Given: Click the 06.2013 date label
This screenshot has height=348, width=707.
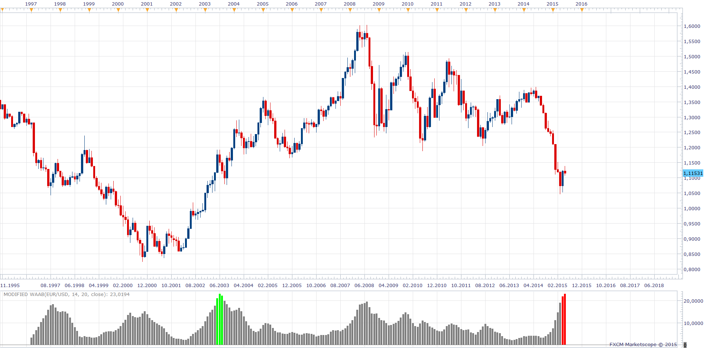Looking at the screenshot, I should tap(509, 286).
